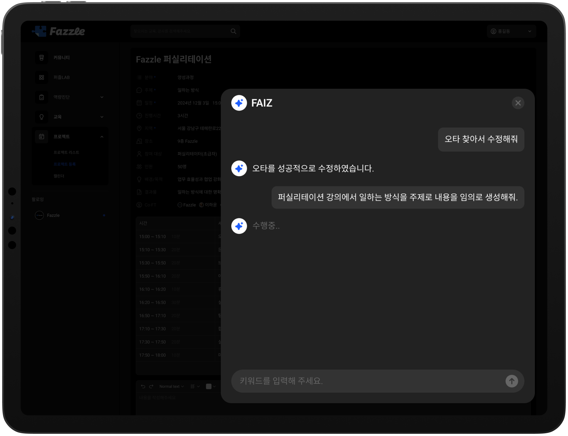Viewport: 568px width, 436px height.
Task: Click the 인원 group icon
Action: (139, 167)
